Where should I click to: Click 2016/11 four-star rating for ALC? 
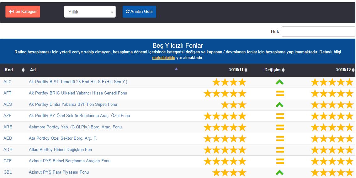[x=229, y=82]
